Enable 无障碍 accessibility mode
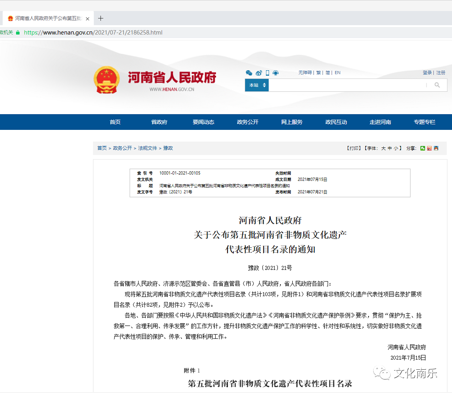The image size is (452, 393). click(x=304, y=72)
